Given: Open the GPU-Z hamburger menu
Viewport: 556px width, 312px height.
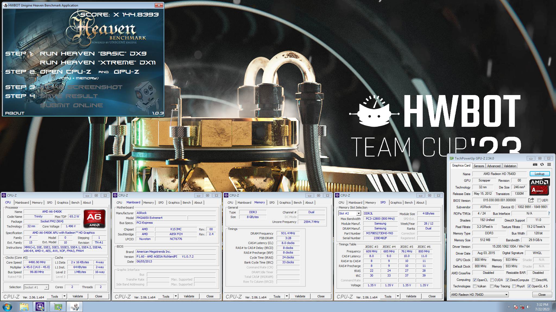Looking at the screenshot, I should coord(549,164).
